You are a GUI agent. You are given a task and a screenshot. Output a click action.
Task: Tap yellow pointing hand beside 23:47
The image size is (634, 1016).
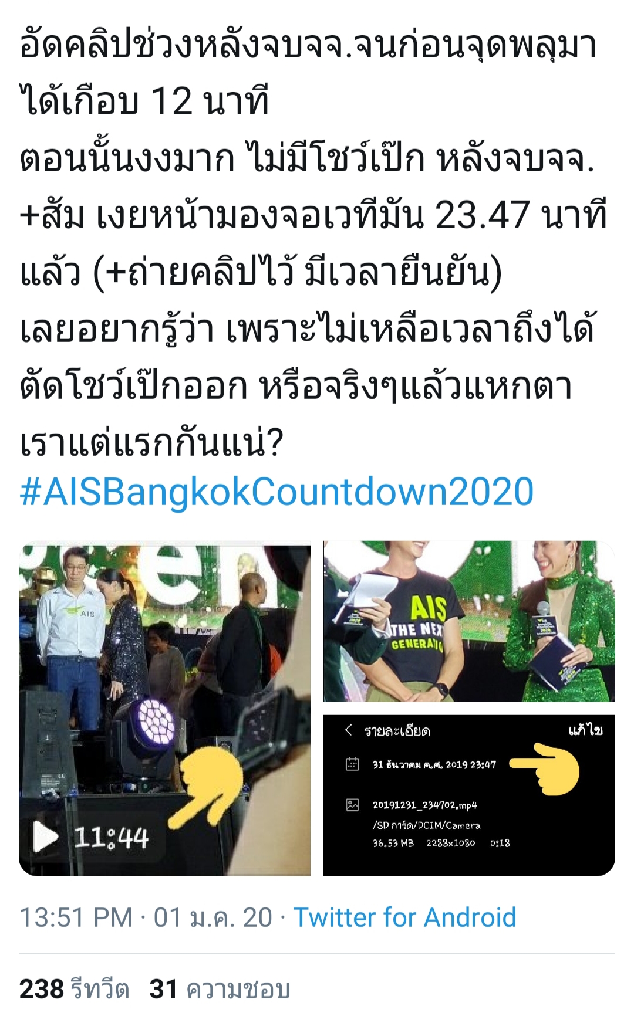[544, 768]
